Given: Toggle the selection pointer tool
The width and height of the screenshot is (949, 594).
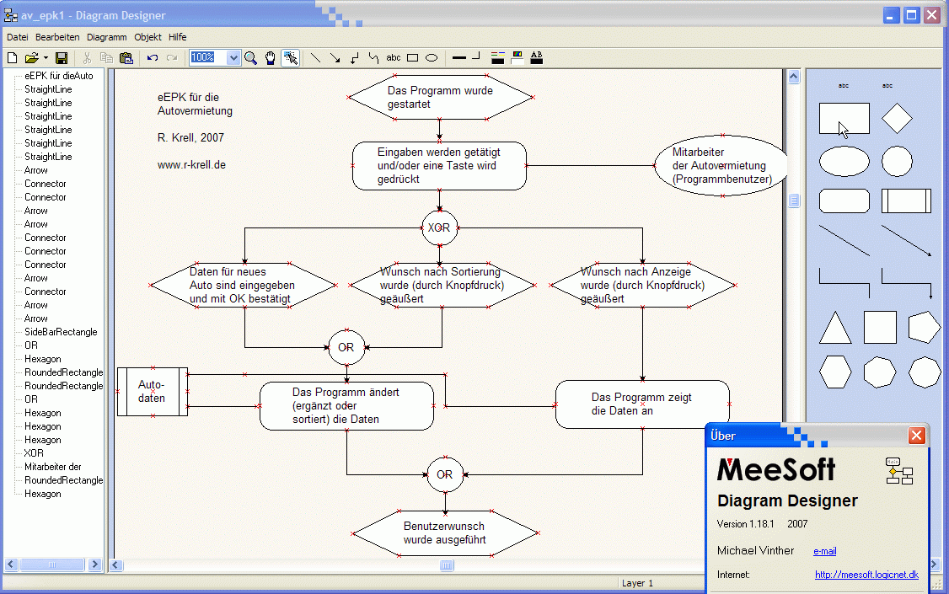Looking at the screenshot, I should (291, 58).
